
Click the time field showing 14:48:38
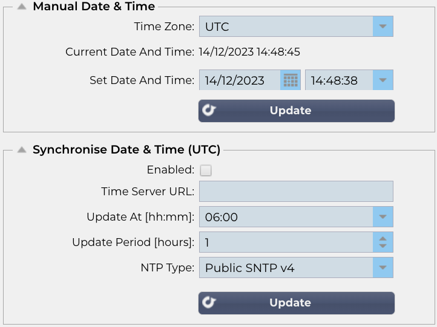(x=338, y=80)
